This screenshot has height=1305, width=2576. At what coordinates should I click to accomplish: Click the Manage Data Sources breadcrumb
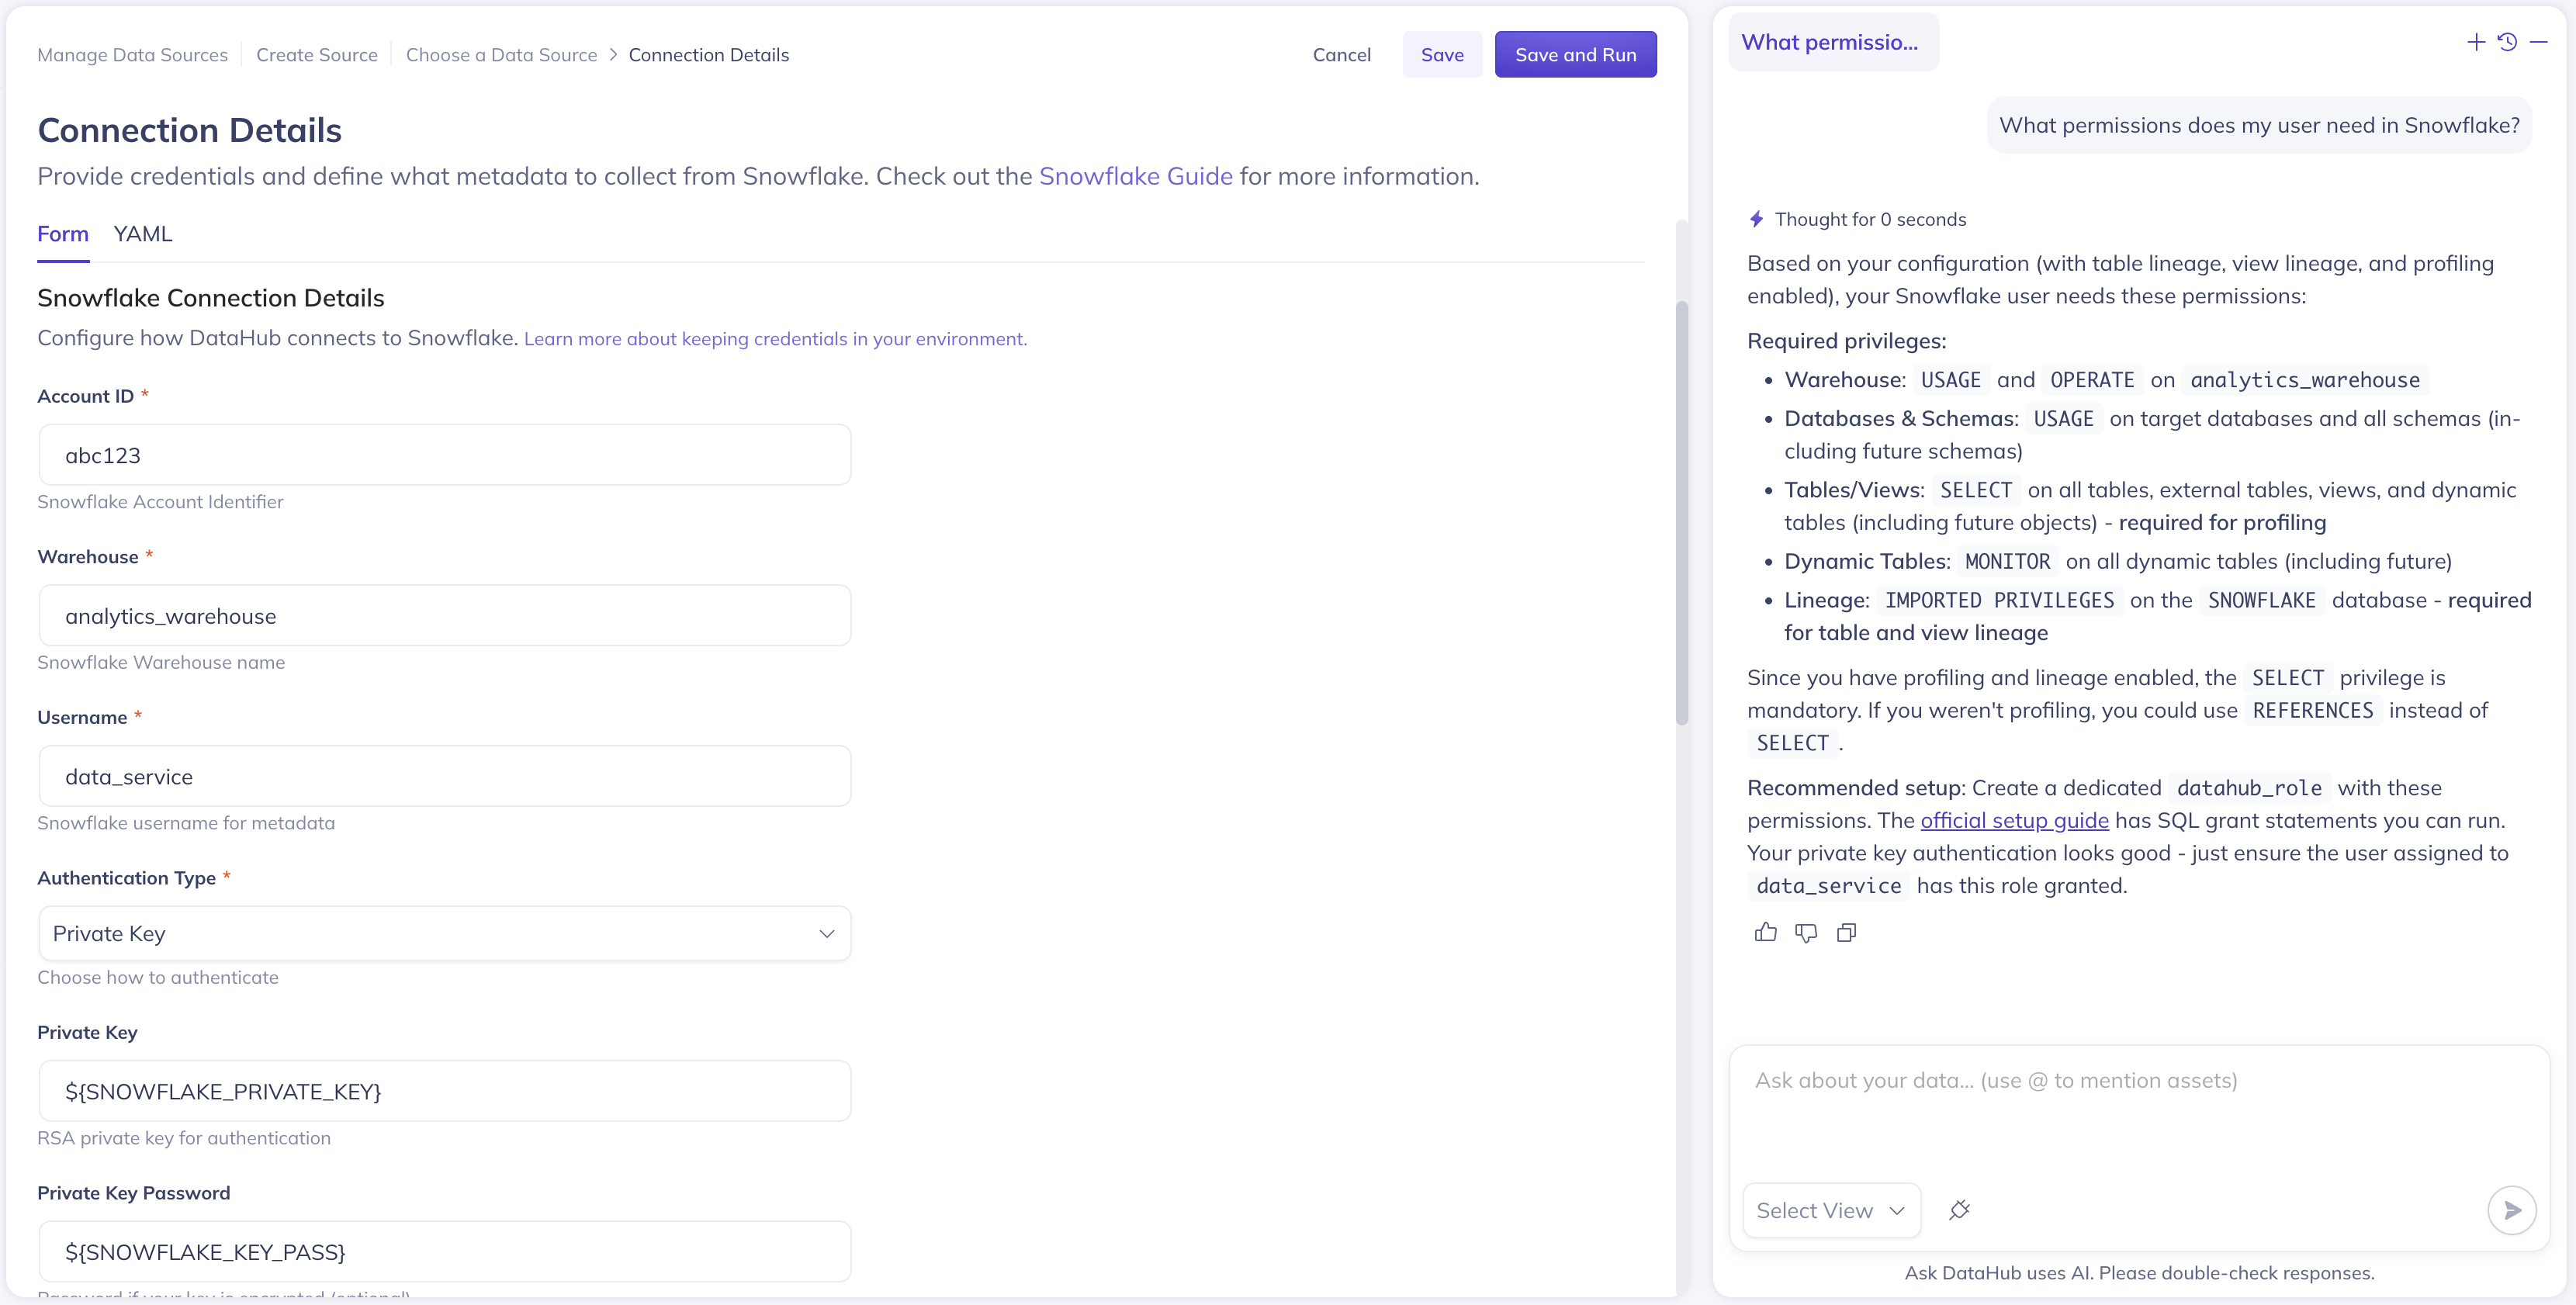point(132,55)
